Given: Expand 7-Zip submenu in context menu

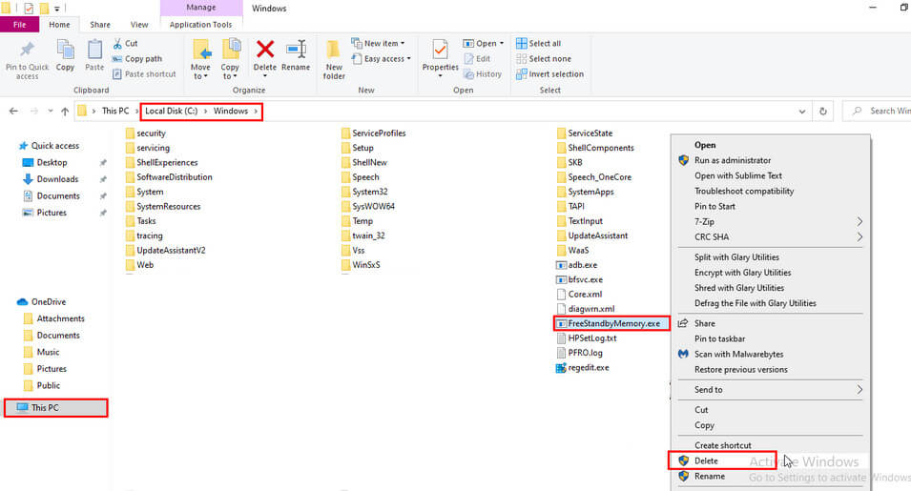Looking at the screenshot, I should click(x=859, y=222).
